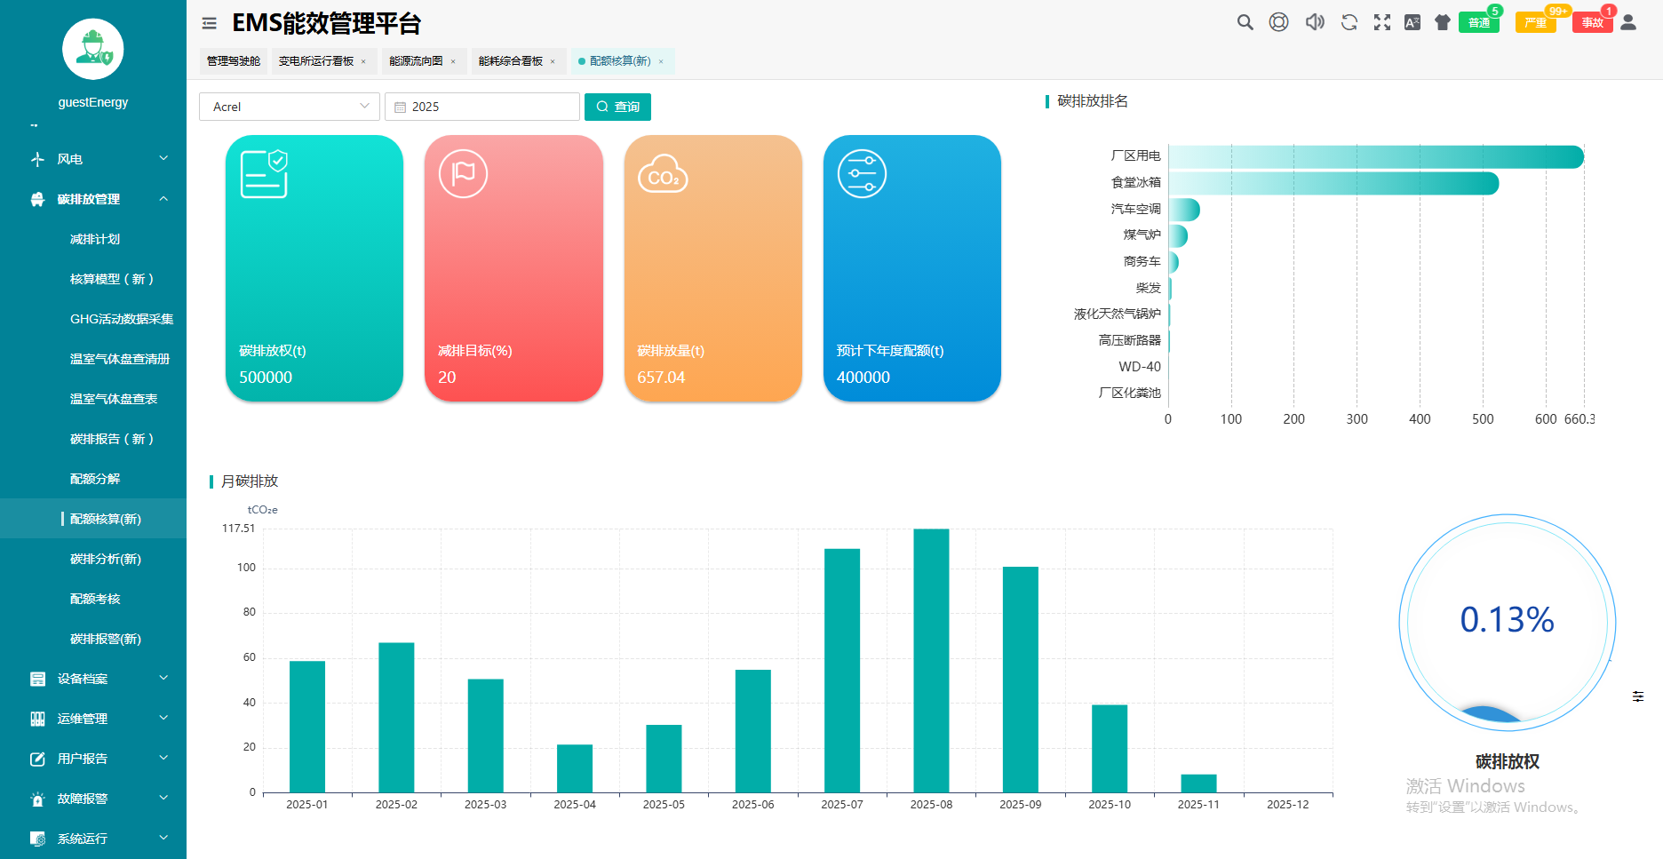The width and height of the screenshot is (1663, 859).
Task: Select 碳排分析(新) in the sidebar
Action: (x=105, y=559)
